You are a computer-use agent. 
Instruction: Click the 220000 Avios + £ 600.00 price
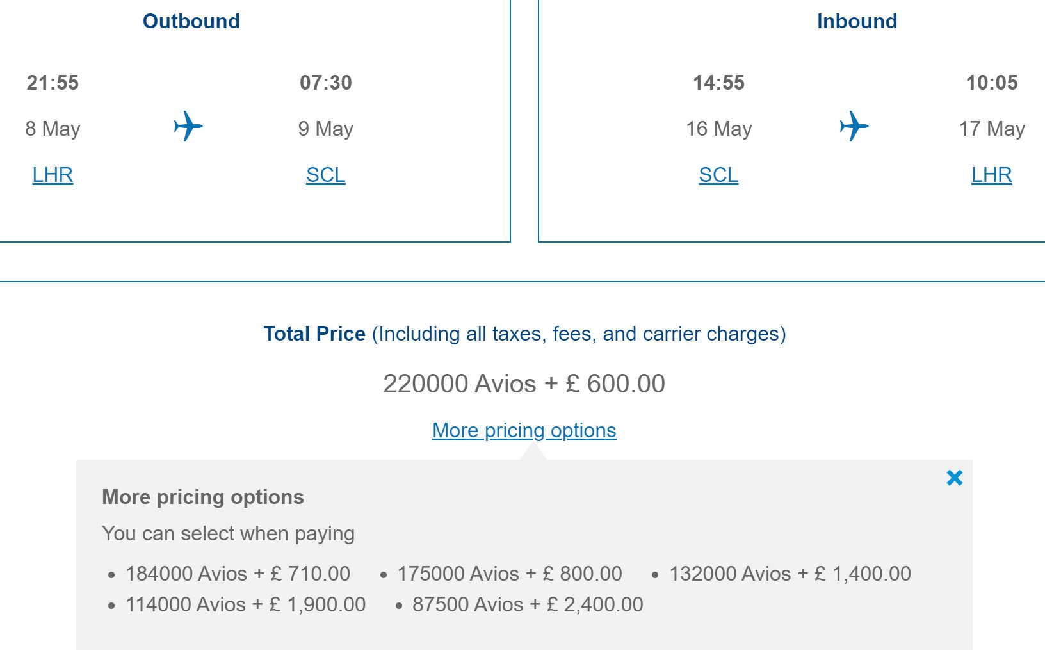pos(524,383)
